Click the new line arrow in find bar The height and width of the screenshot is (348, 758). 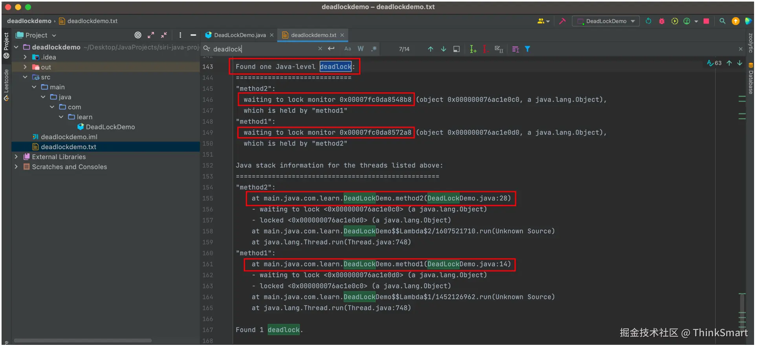click(x=331, y=49)
